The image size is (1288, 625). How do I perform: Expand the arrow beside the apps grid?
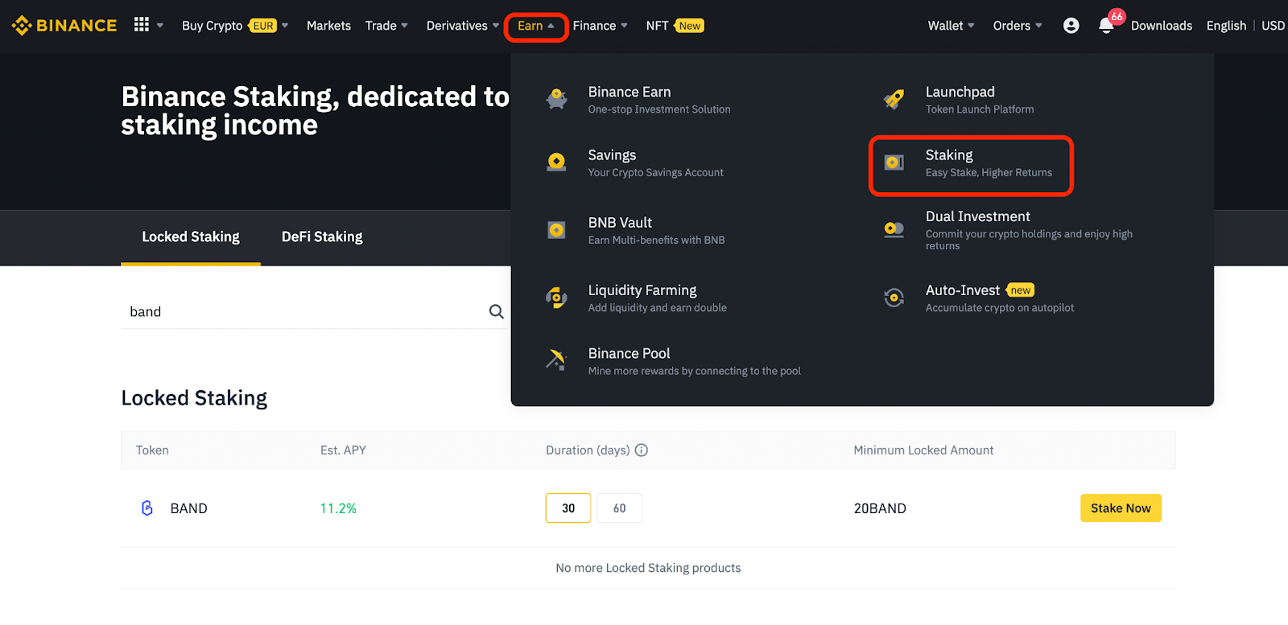point(160,26)
